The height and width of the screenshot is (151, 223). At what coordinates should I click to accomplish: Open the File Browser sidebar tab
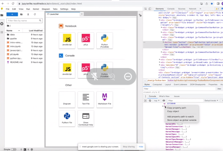pyautogui.click(x=2, y=15)
